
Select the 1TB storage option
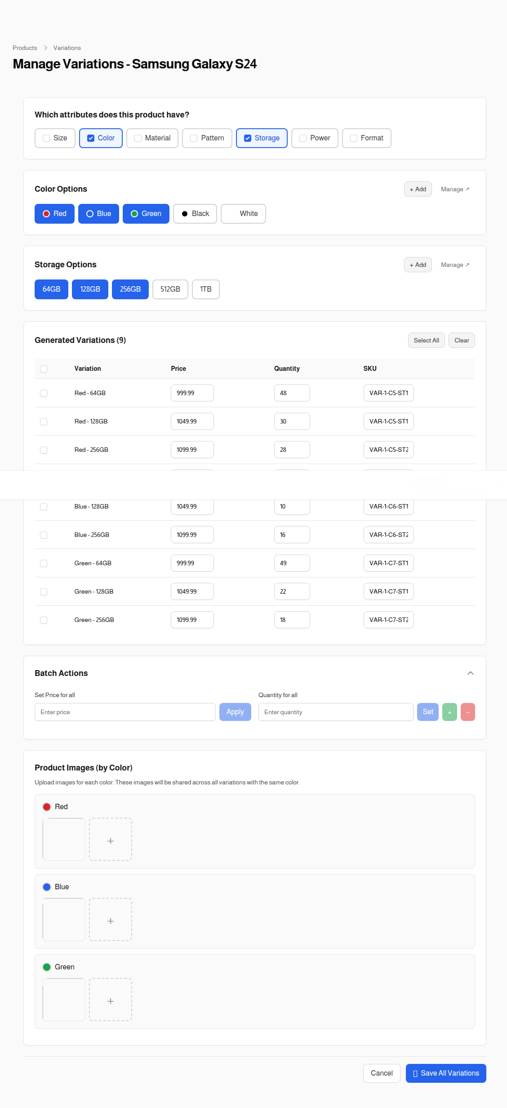(206, 289)
